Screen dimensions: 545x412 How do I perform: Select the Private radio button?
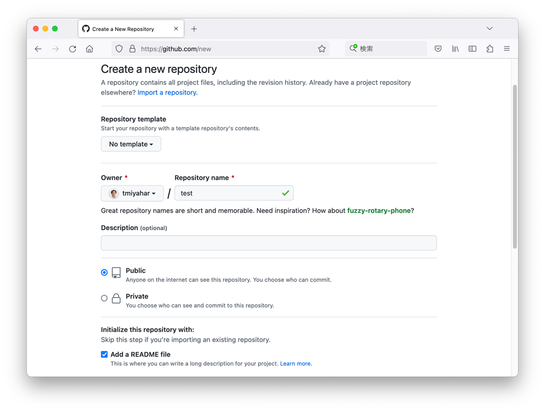point(104,298)
